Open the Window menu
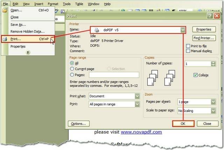This screenshot has width=224, height=150. pos(93,4)
